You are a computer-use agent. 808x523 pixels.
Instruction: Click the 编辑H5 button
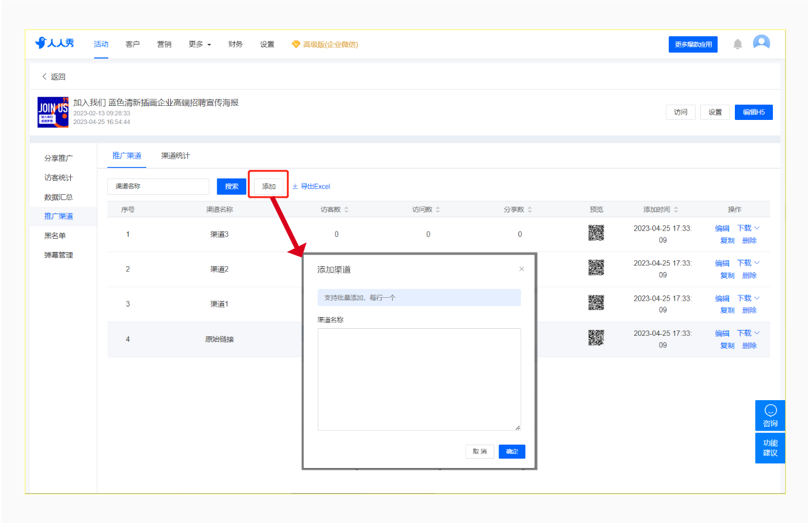[754, 112]
